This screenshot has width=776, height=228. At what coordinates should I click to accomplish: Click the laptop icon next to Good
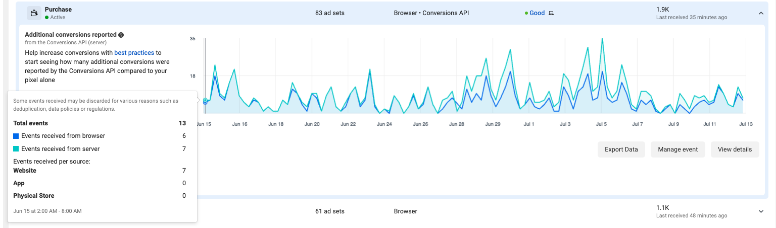(551, 13)
